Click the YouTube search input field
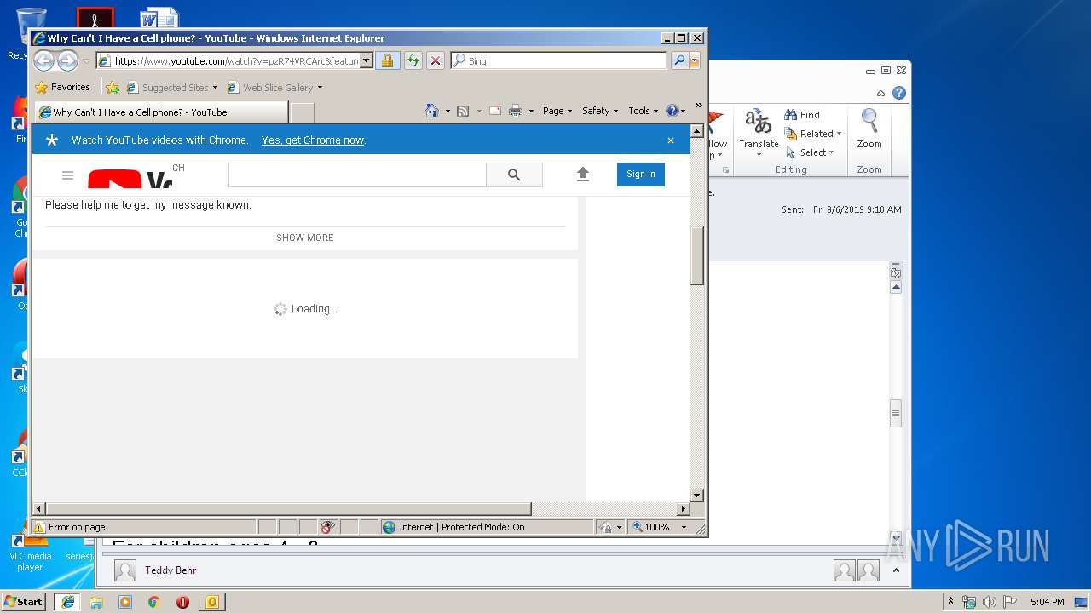Screen dimensions: 1091x613 coord(357,175)
